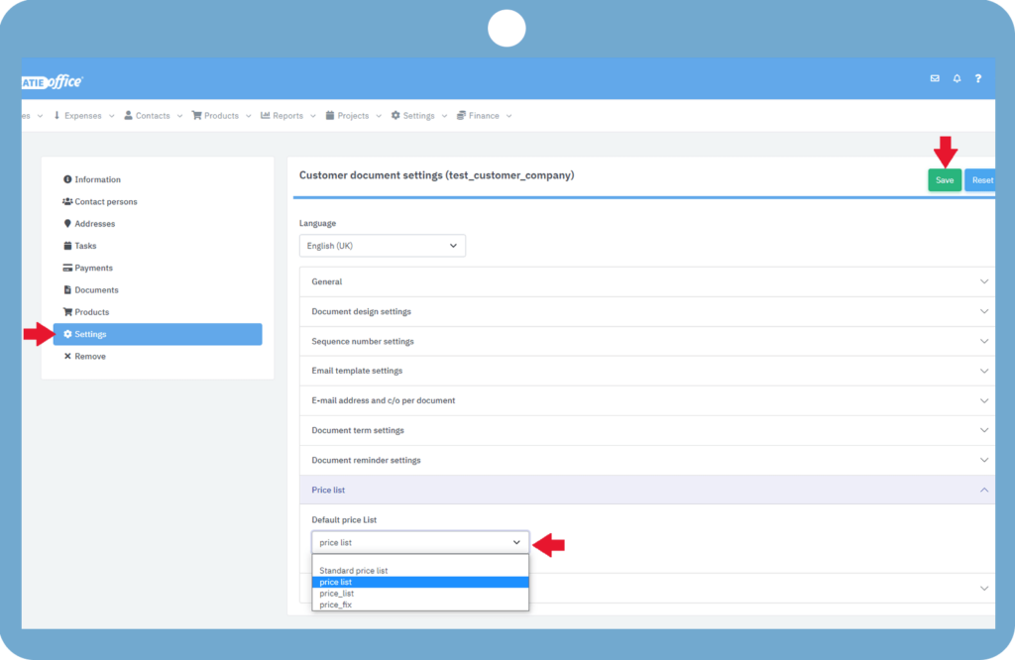Image resolution: width=1015 pixels, height=660 pixels.
Task: Click the Contacts person icon in navbar
Action: tap(128, 115)
